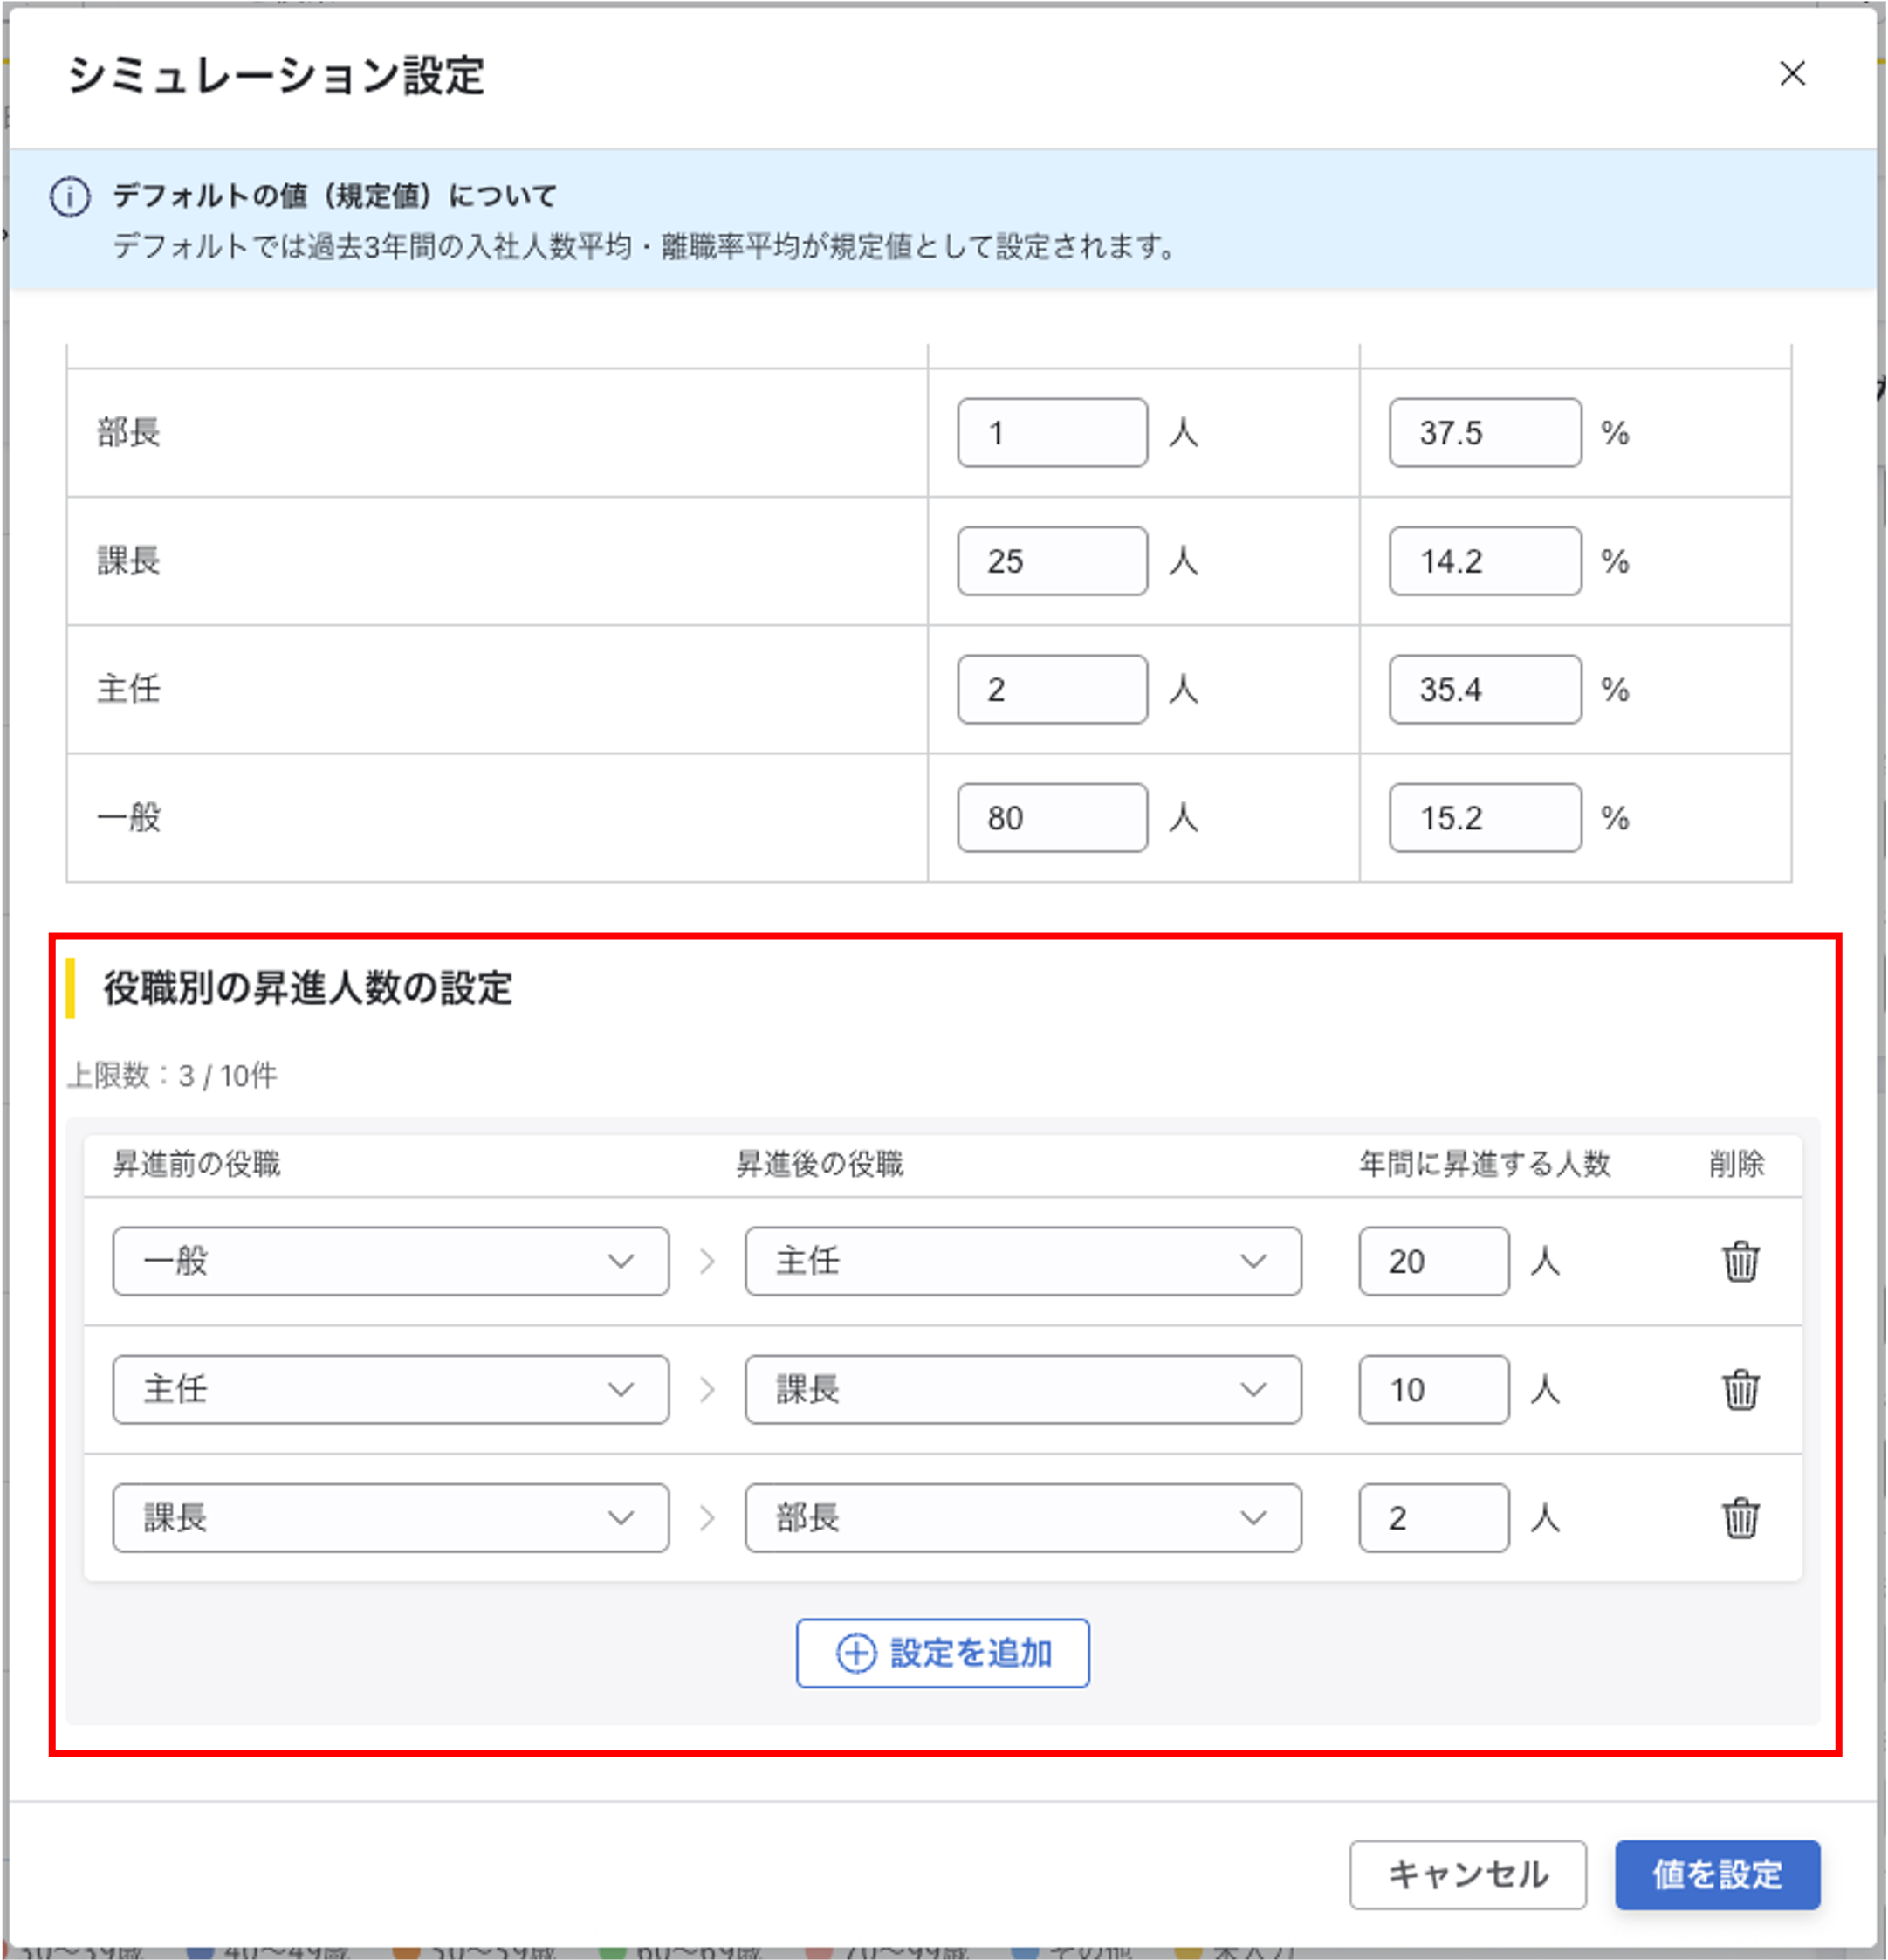Open the 一般 pre-promotion role dropdown
Image resolution: width=1888 pixels, height=1960 pixels.
390,1261
